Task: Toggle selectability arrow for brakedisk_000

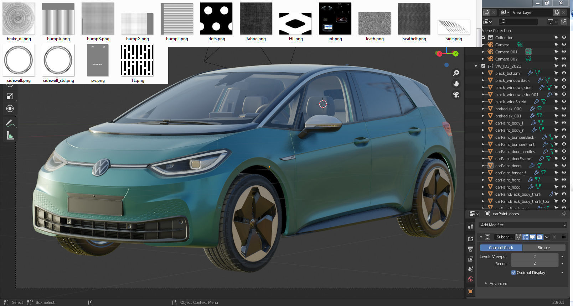Action: (x=556, y=109)
